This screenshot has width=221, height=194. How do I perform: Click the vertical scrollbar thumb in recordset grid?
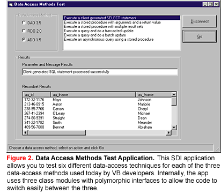[x=174, y=101]
